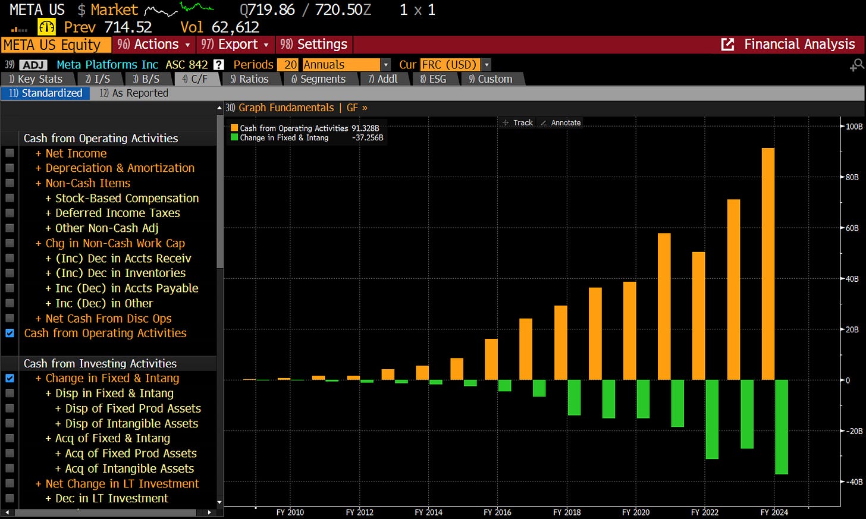Uncheck Change in Fixed & Intang checkbox

point(10,378)
